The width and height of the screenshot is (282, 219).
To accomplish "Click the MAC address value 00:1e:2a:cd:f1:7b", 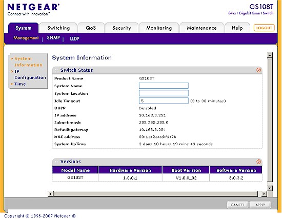I will point(157,137).
